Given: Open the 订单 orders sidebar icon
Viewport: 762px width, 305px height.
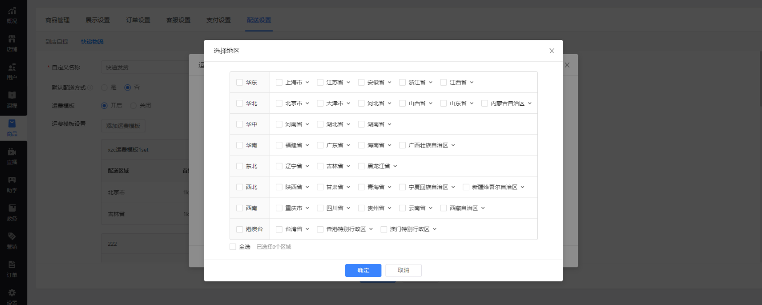Looking at the screenshot, I should (x=12, y=265).
